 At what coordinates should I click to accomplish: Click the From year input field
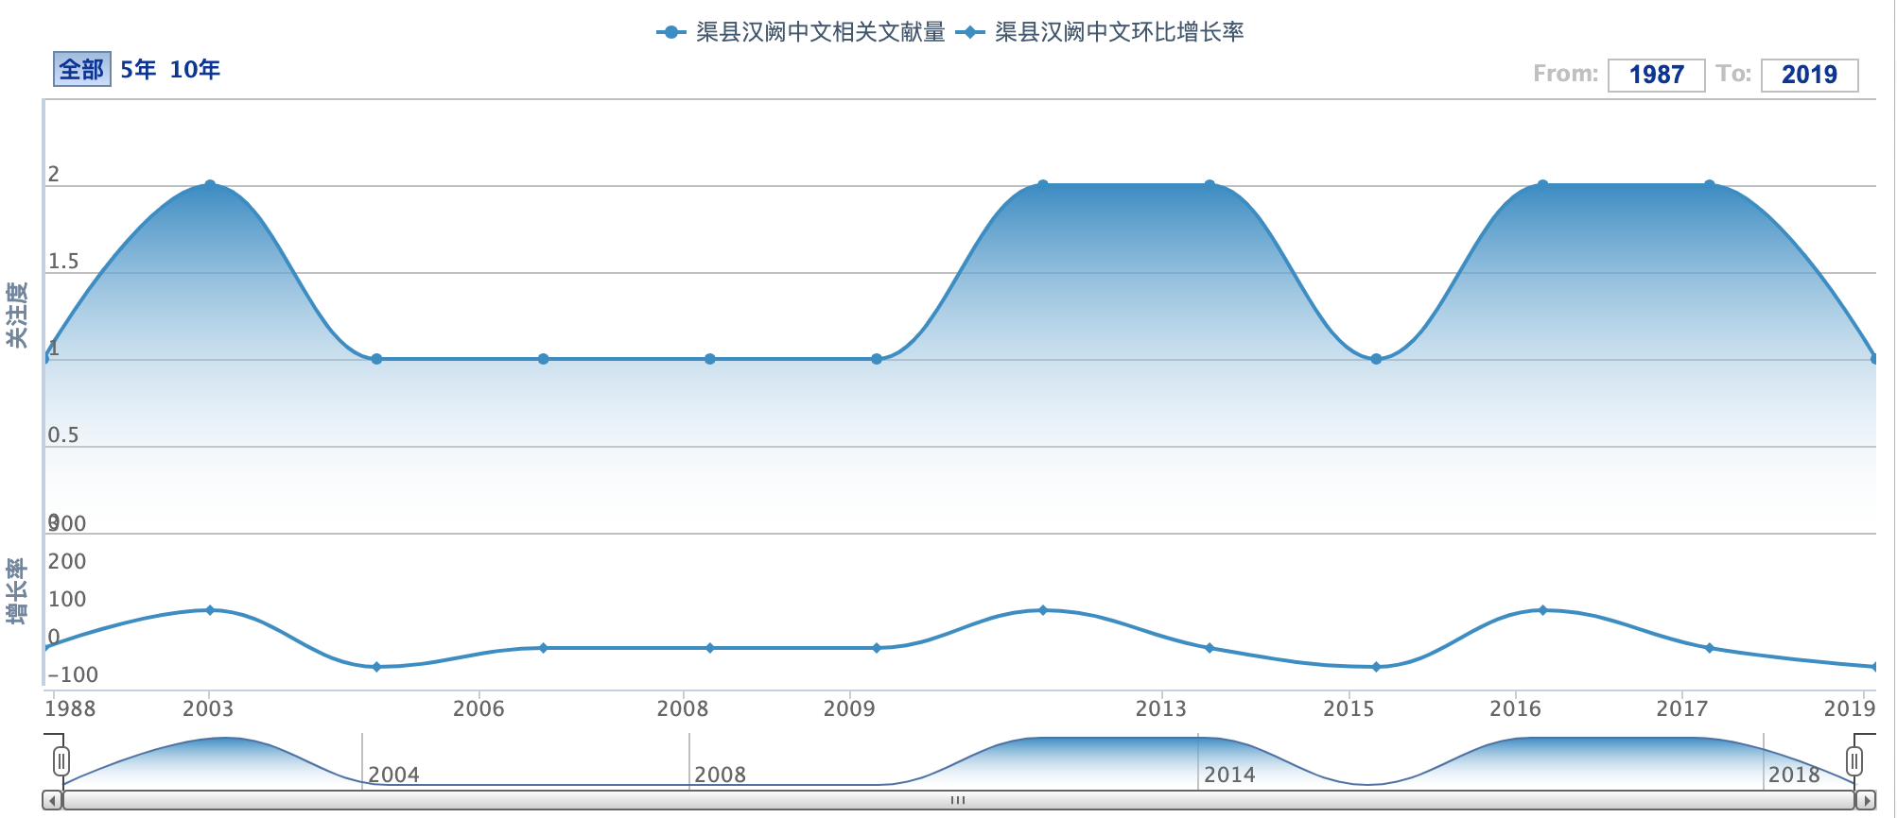coord(1656,75)
